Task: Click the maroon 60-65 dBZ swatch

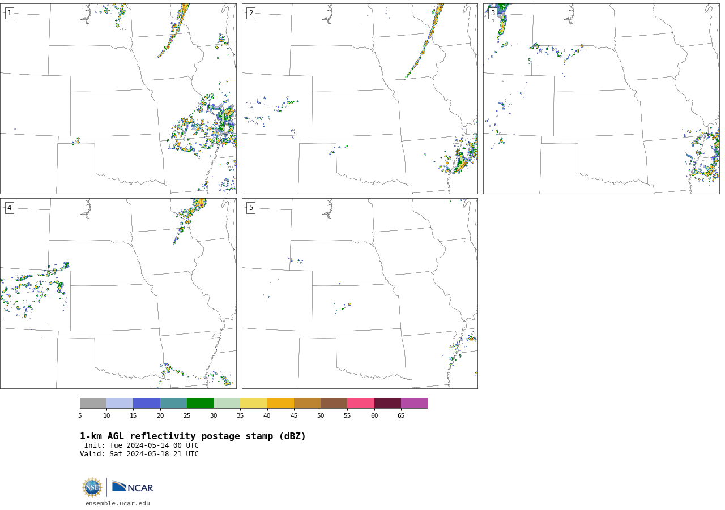Action: pos(387,403)
